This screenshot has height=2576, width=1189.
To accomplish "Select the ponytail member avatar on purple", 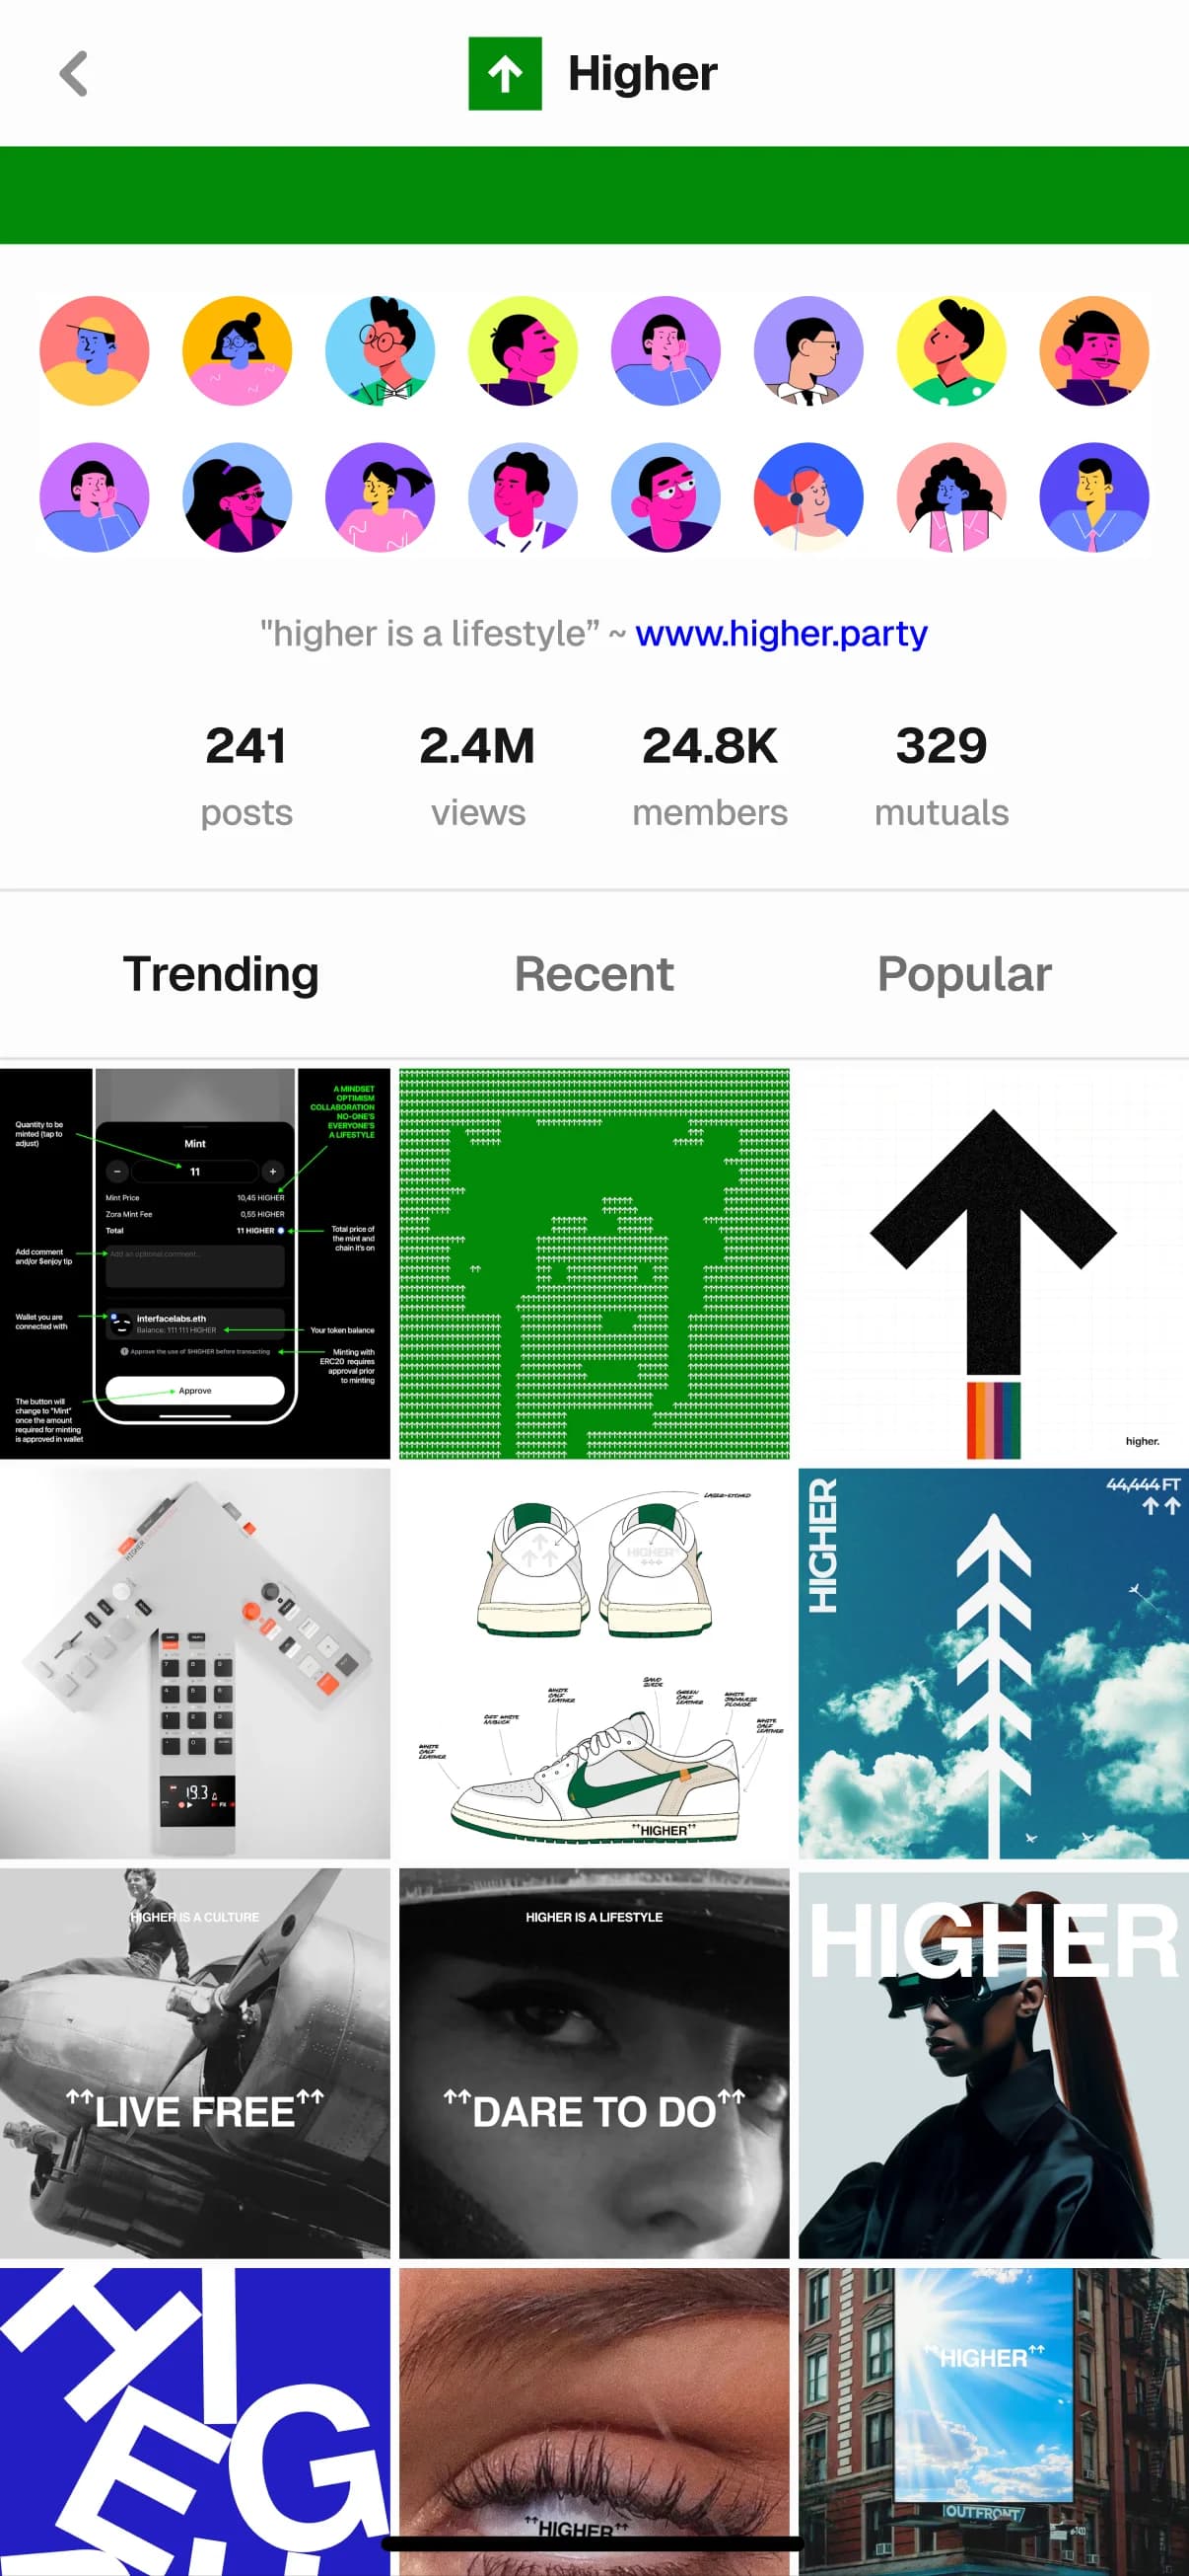I will (381, 497).
